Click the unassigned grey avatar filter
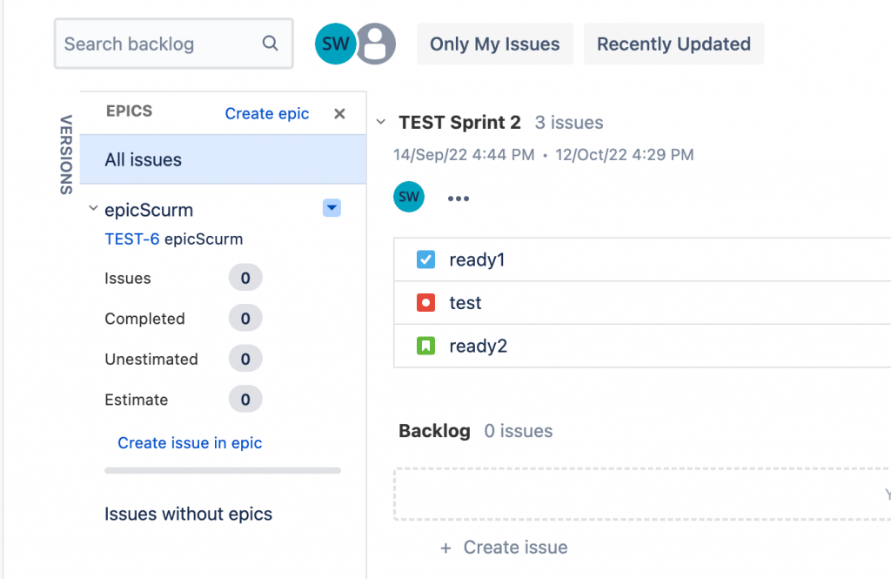 click(x=377, y=44)
